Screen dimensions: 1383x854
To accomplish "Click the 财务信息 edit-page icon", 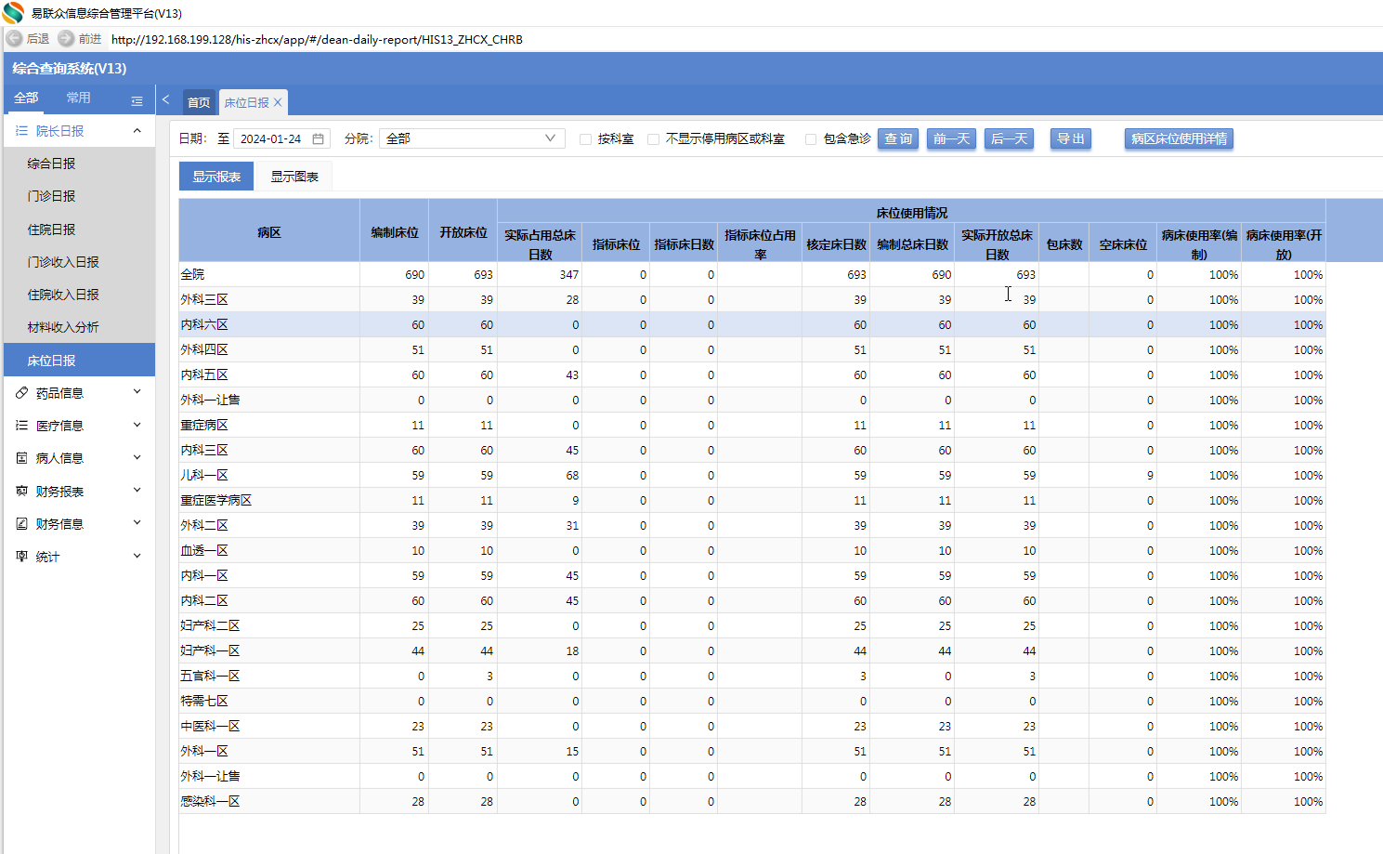I will [22, 524].
